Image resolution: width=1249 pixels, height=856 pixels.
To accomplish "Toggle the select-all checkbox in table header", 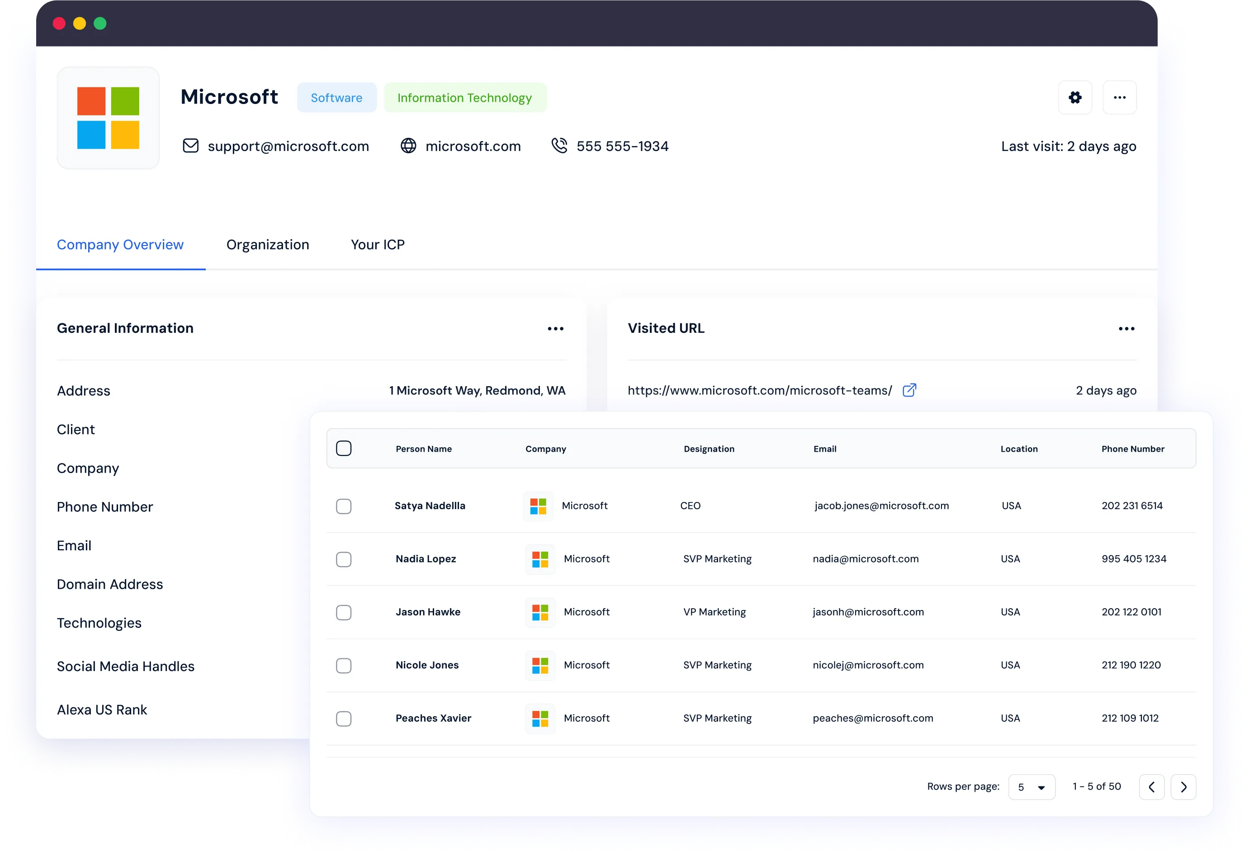I will coord(343,448).
